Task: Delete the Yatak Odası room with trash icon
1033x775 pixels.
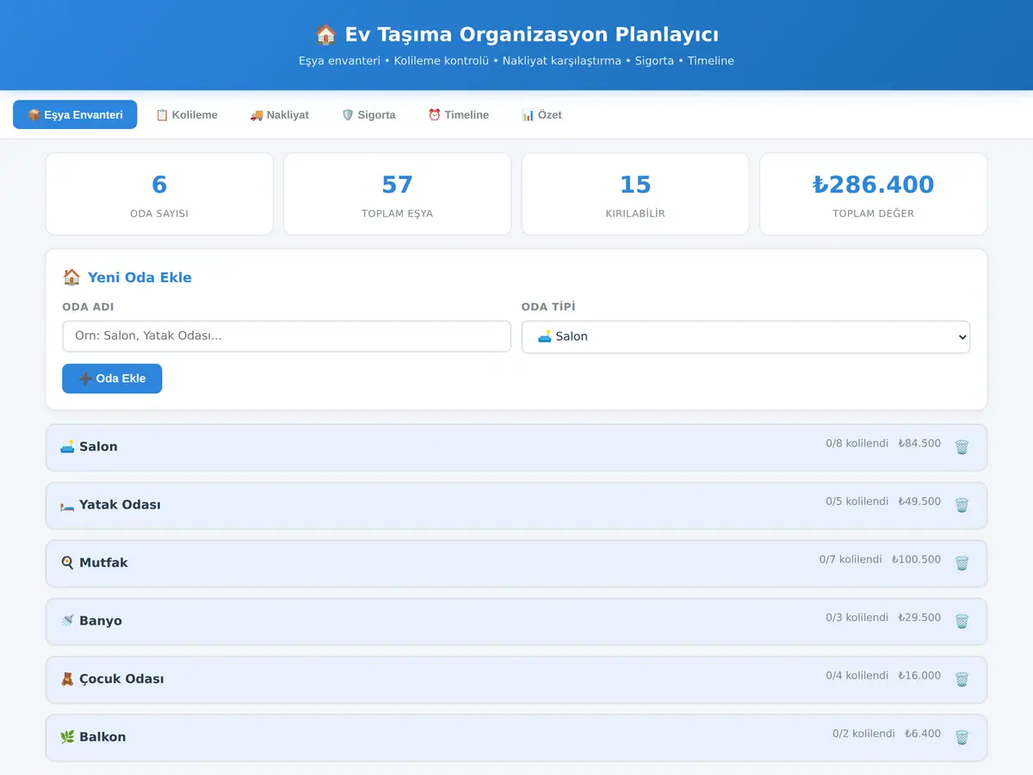Action: point(962,505)
